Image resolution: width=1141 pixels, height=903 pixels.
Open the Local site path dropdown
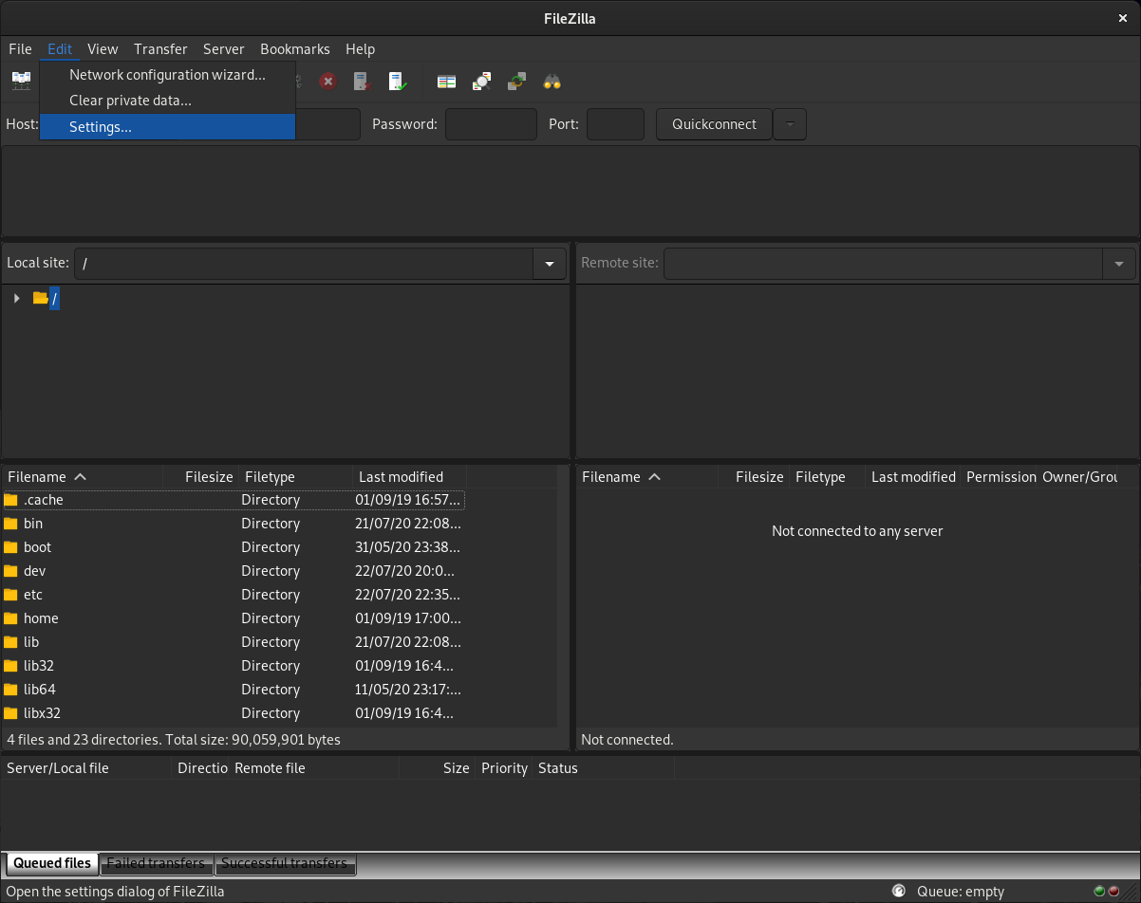coord(550,264)
